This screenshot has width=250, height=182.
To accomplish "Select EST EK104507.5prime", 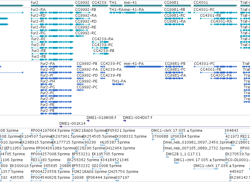I will click(35, 136).
